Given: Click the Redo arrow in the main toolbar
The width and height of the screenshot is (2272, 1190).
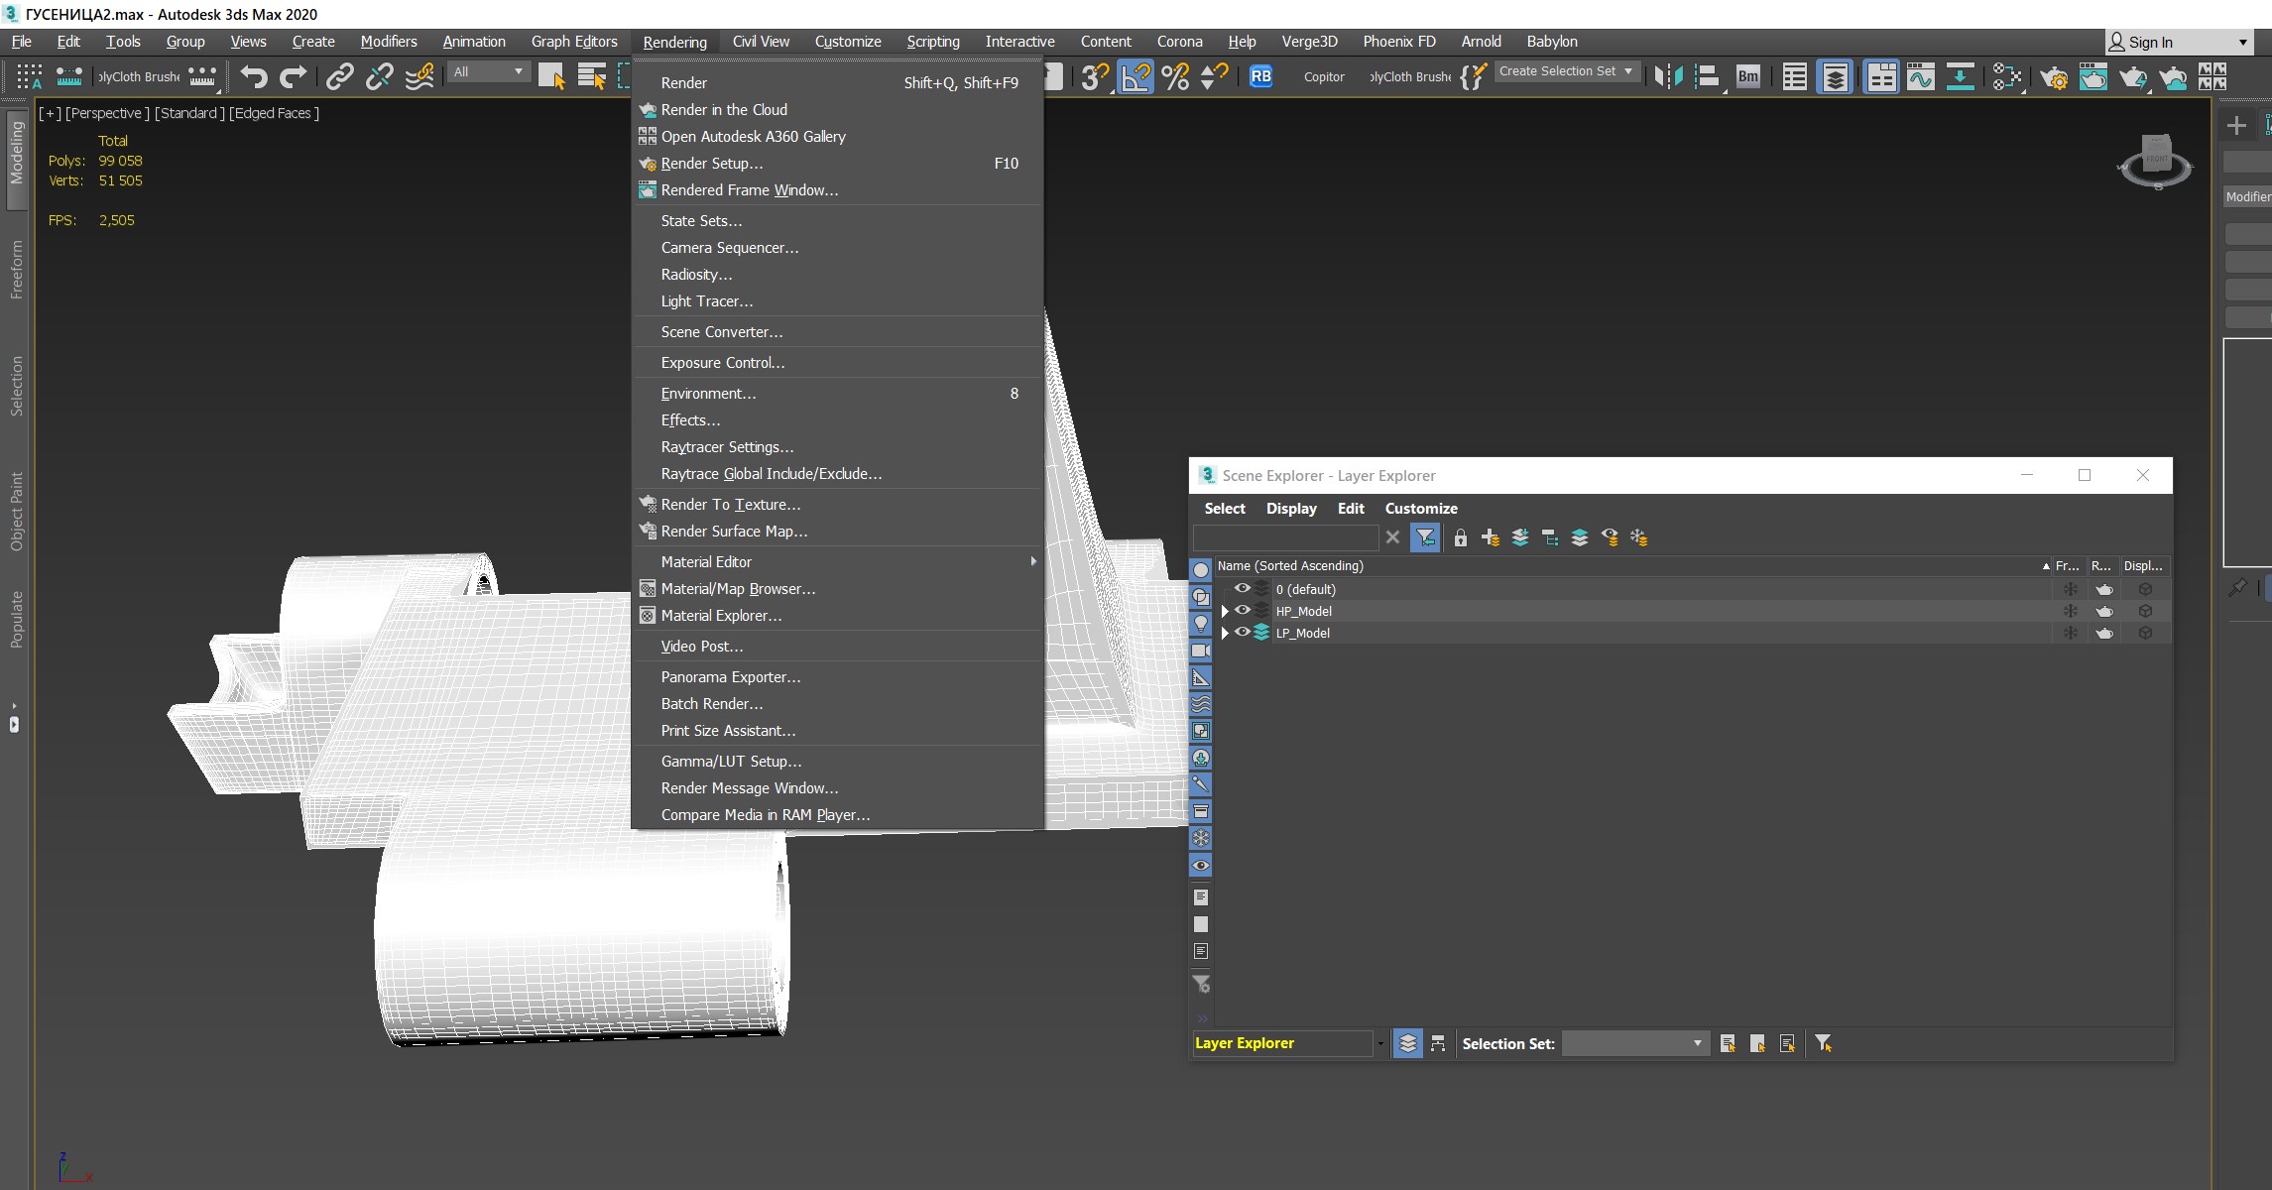Looking at the screenshot, I should (294, 76).
